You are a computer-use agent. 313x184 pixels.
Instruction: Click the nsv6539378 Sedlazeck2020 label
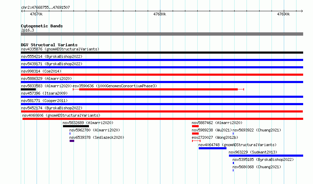coord(97,137)
